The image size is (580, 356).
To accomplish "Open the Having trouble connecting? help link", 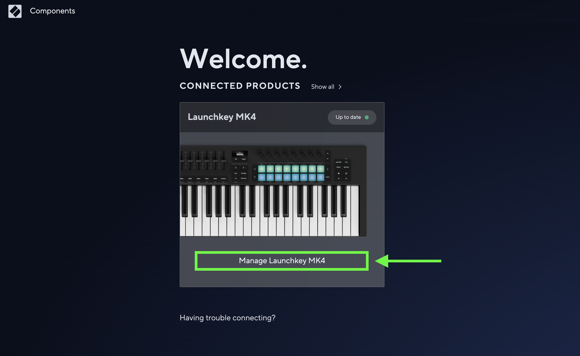I will pyautogui.click(x=227, y=318).
